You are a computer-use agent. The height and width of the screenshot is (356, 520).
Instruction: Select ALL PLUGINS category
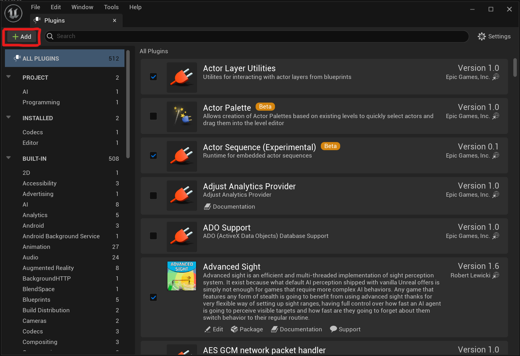[65, 58]
